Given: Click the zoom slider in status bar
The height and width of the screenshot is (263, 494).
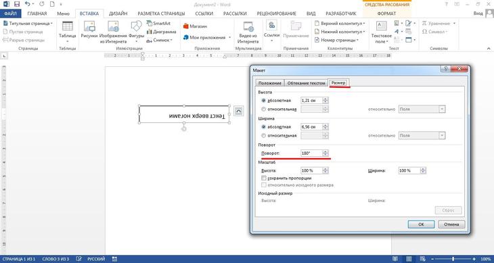Looking at the screenshot, I should click(453, 259).
